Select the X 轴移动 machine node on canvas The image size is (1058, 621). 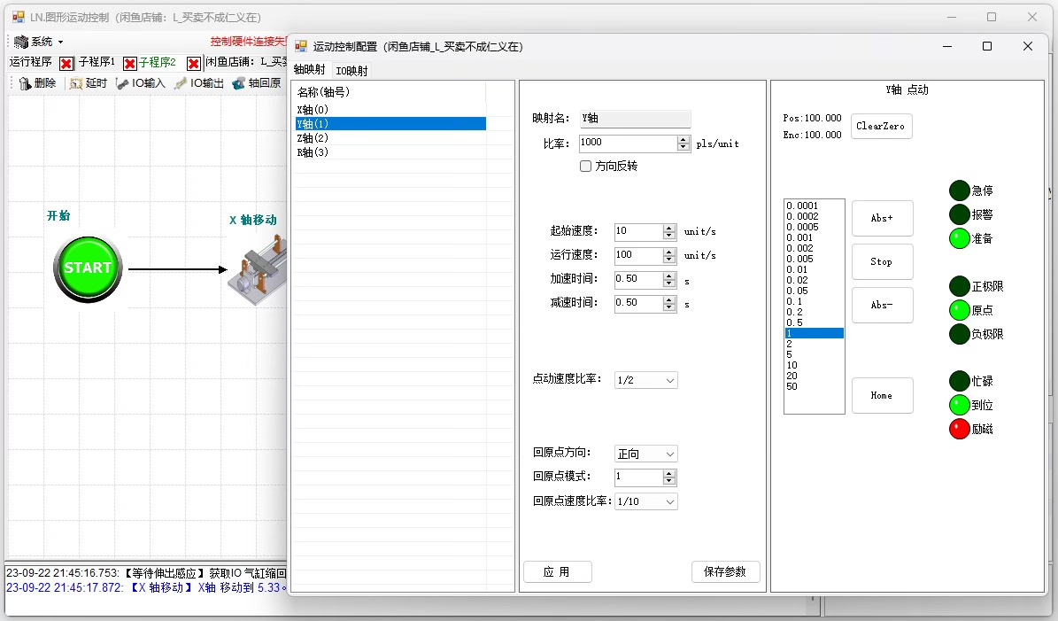pos(258,270)
